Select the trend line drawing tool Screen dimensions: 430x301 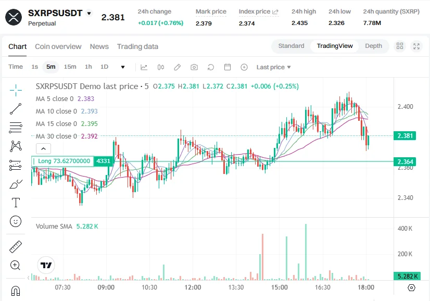pos(16,109)
